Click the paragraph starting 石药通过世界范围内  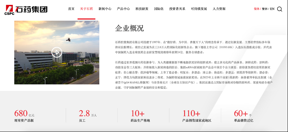pos(194,75)
